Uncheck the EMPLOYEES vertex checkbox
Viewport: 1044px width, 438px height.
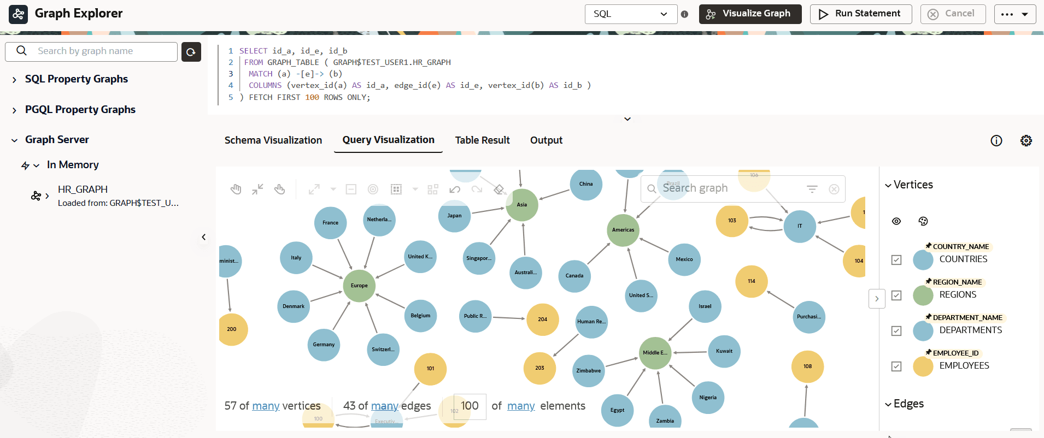click(x=896, y=366)
